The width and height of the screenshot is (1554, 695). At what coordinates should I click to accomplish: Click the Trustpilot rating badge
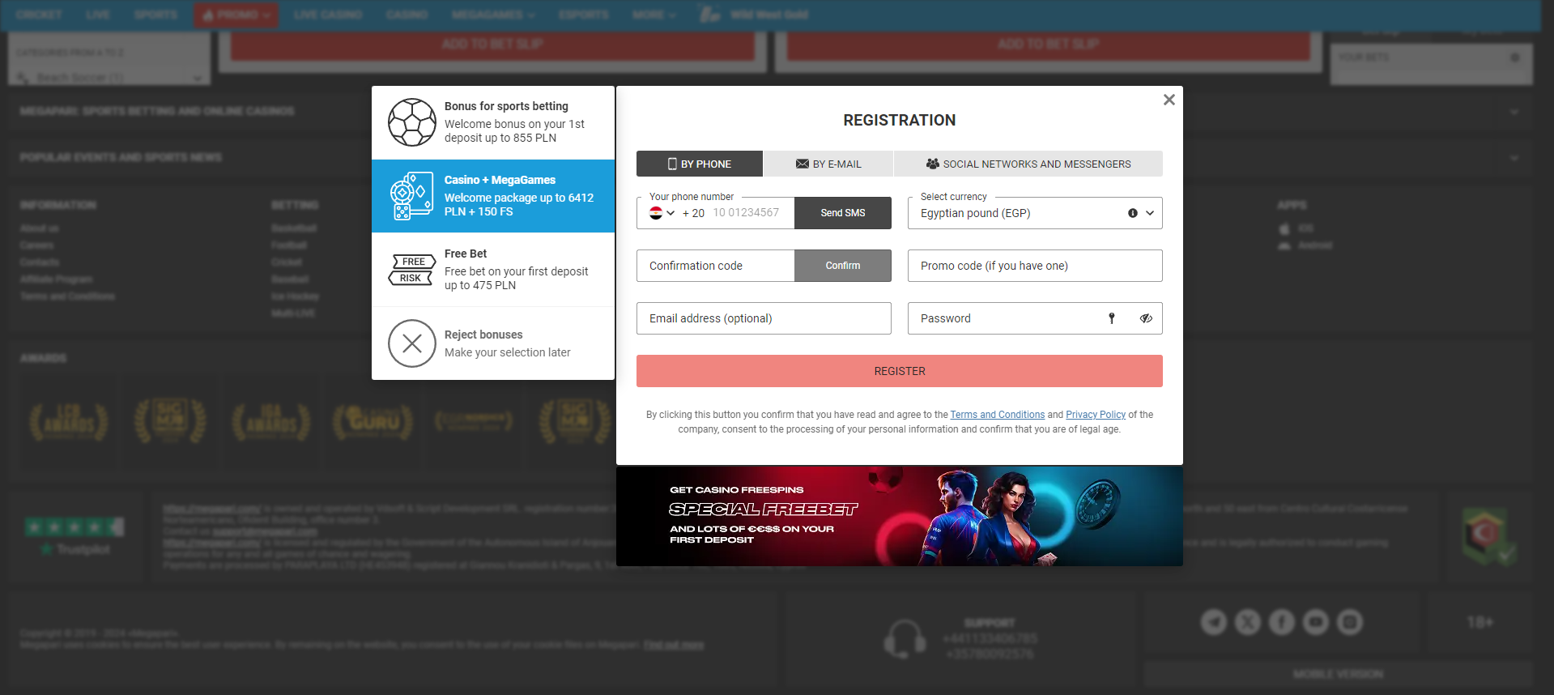[75, 536]
